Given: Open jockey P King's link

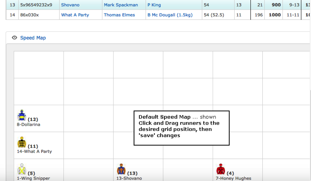Looking at the screenshot, I should pos(154,5).
